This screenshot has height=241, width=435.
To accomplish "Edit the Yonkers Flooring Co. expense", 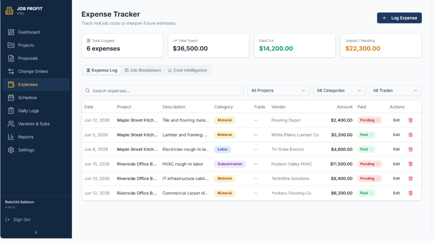I will [x=396, y=193].
